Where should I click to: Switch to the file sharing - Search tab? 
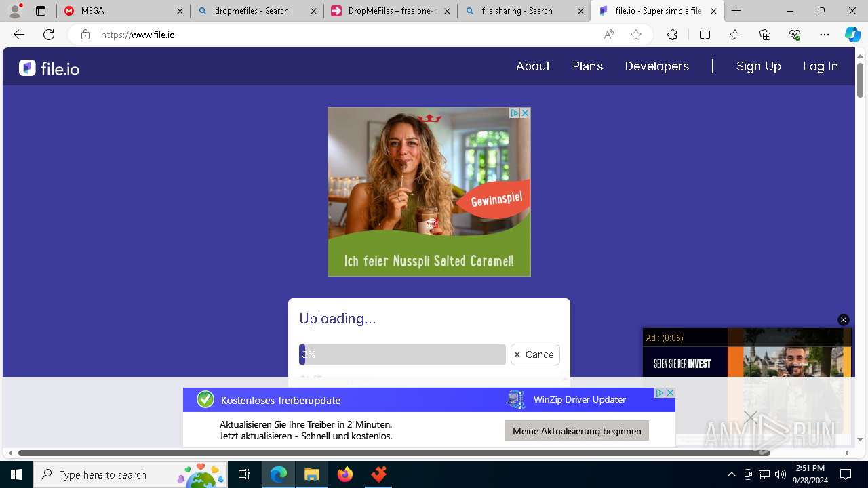524,11
